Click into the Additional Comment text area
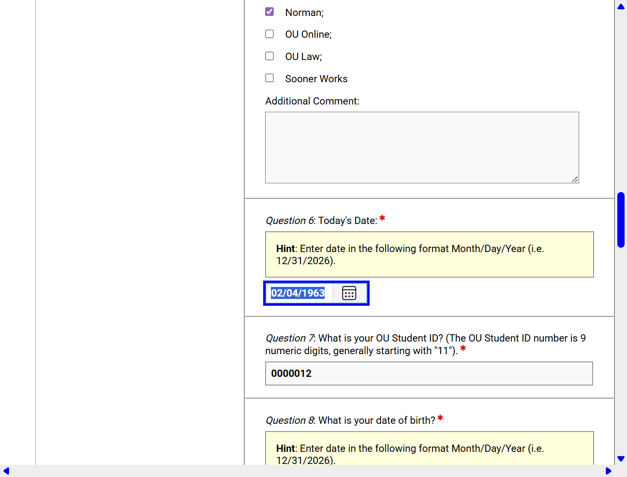 coord(422,148)
